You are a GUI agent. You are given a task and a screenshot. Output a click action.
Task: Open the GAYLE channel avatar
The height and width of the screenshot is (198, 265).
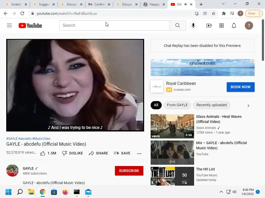click(x=12, y=170)
